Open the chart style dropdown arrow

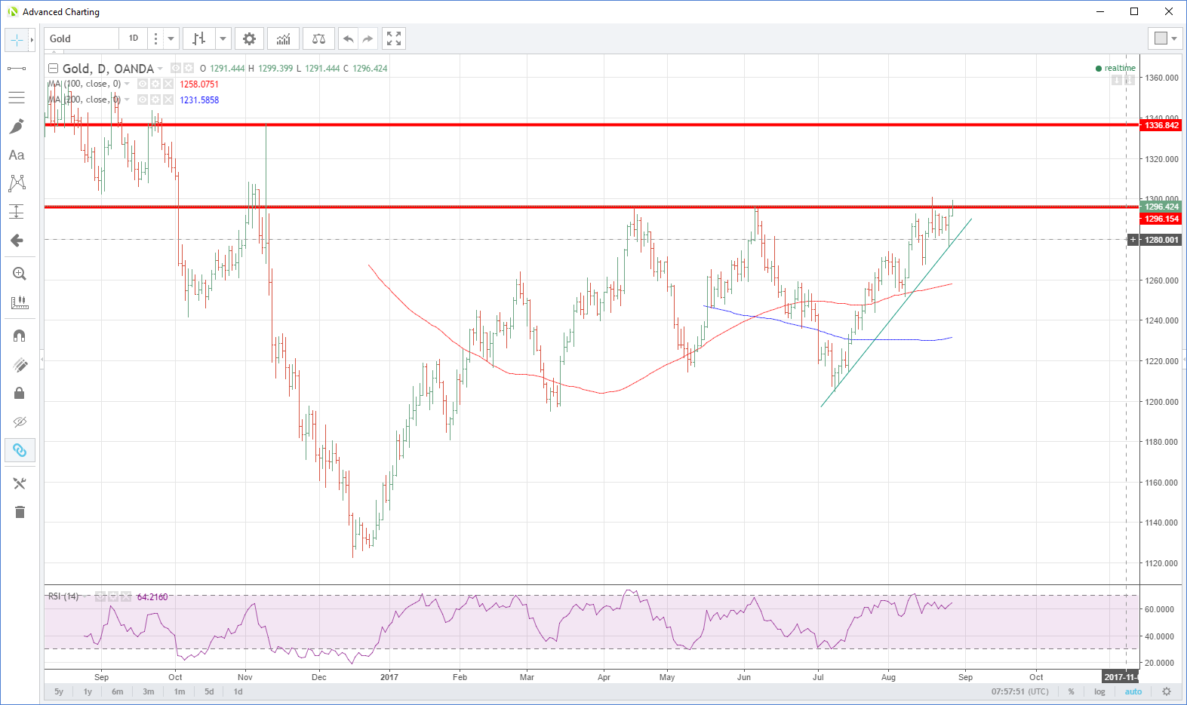(223, 38)
